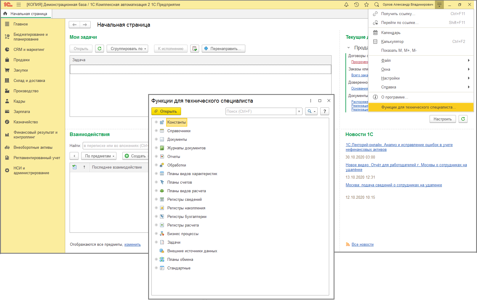Screen dimensions: 477x304
Task: Select Документы in the tree
Action: [177, 140]
